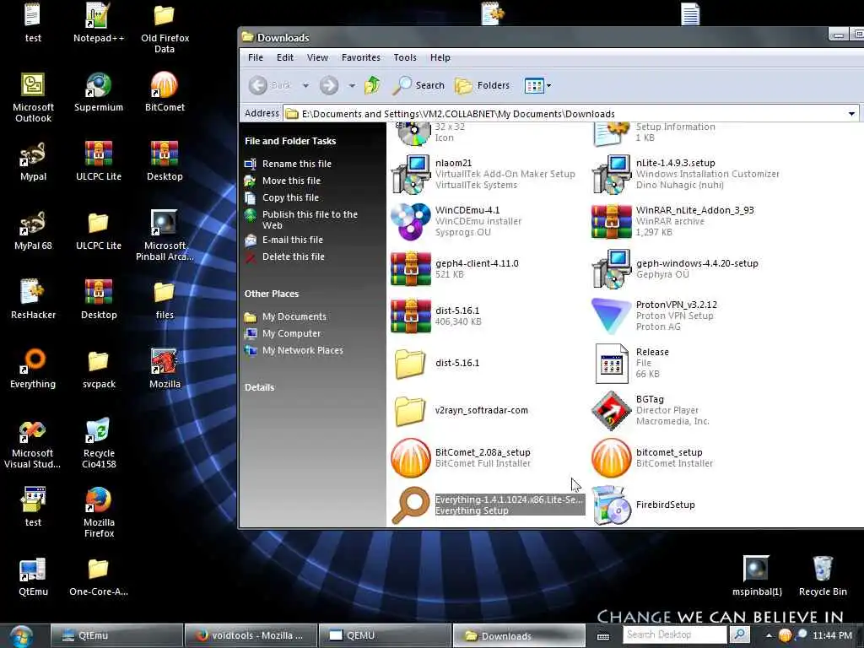Open mspinbal(1) desktop icon
The width and height of the screenshot is (864, 648).
(757, 576)
